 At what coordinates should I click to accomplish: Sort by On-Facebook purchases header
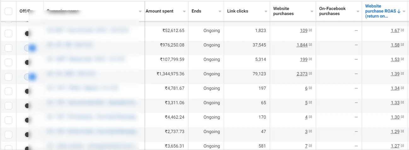pos(332,11)
